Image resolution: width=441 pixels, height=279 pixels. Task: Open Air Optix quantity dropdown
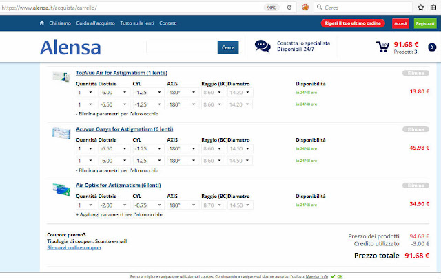point(85,205)
